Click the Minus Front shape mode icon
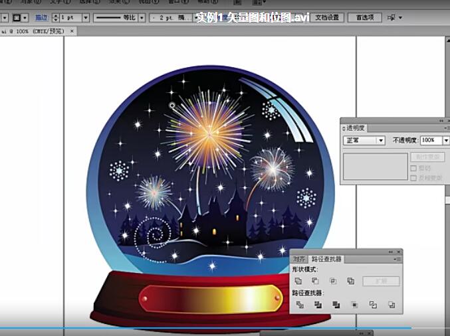The width and height of the screenshot is (450, 336). 316,282
